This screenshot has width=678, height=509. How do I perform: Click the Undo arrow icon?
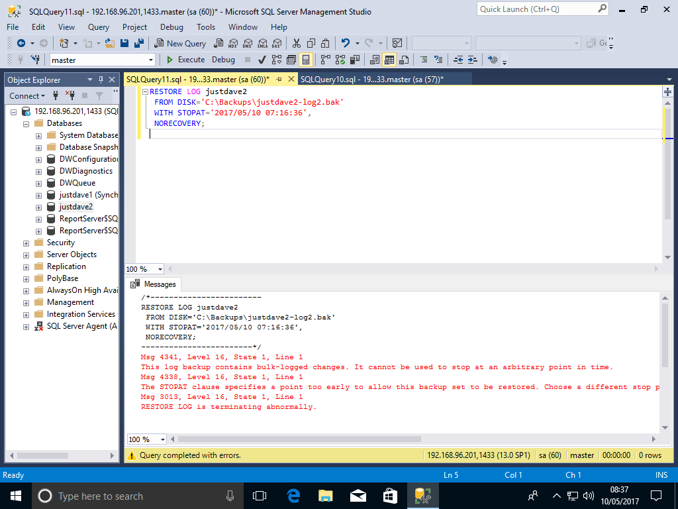point(345,43)
